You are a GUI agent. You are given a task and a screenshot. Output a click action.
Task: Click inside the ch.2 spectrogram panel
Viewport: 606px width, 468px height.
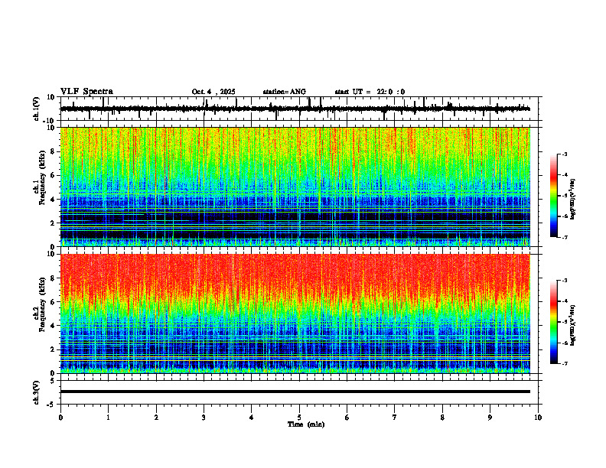pos(295,314)
